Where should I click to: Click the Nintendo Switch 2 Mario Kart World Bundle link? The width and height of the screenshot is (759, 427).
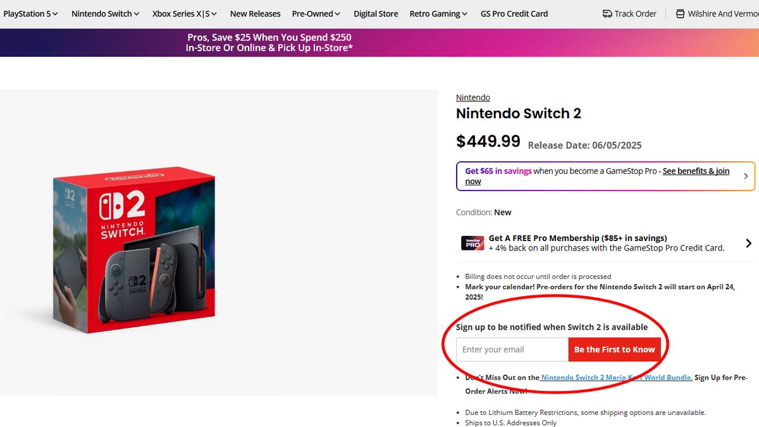[617, 377]
